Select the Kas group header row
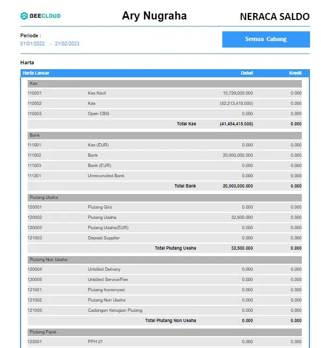330x348 pixels. [164, 83]
